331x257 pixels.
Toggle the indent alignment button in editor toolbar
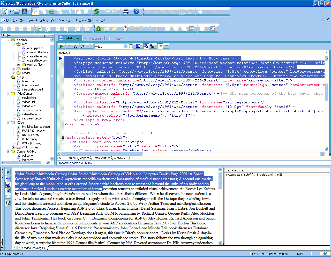(160, 46)
